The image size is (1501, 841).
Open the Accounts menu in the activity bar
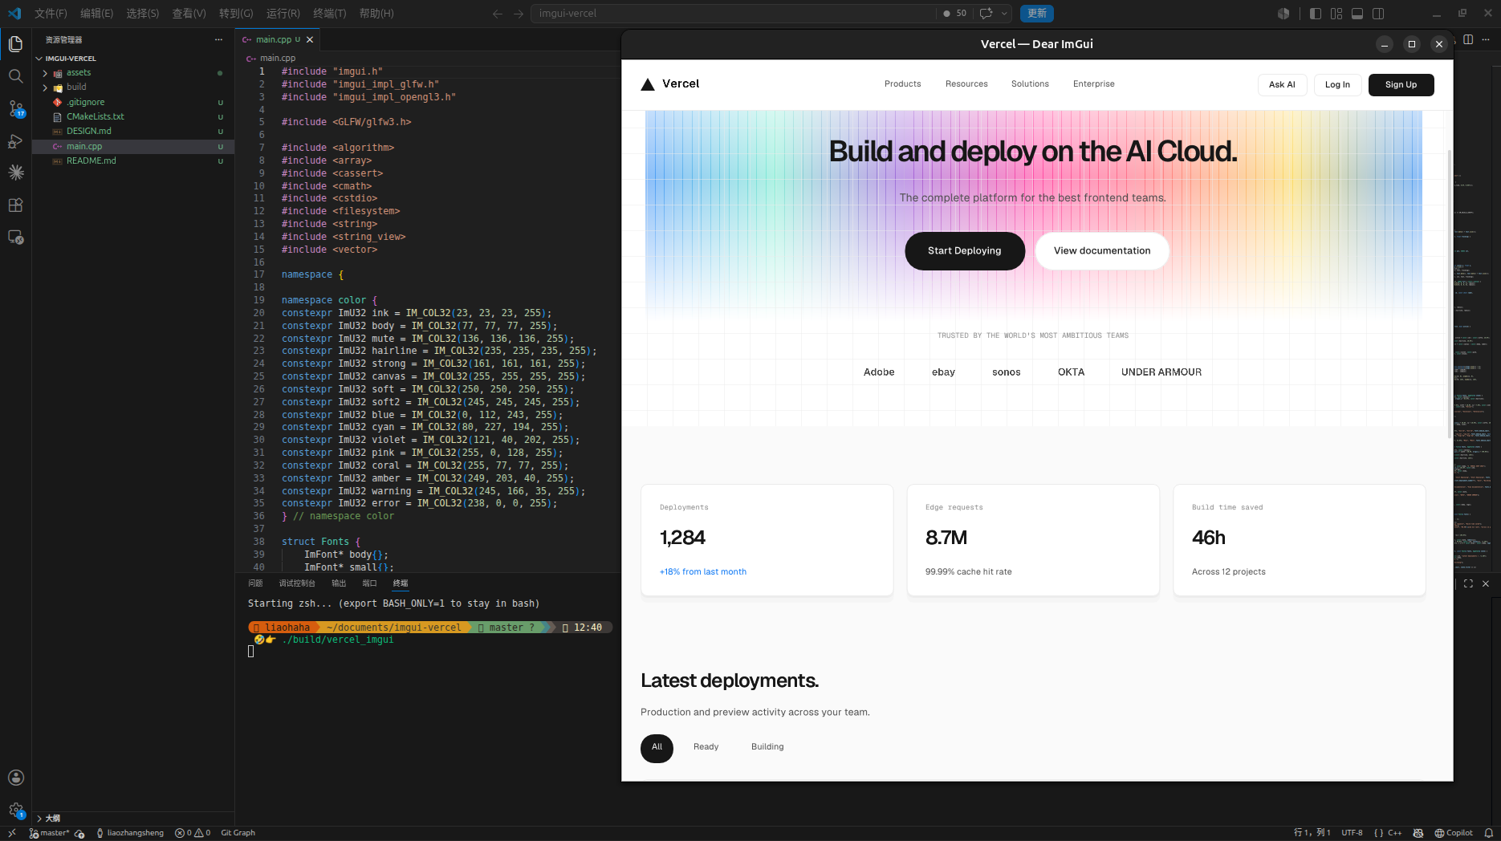tap(15, 778)
